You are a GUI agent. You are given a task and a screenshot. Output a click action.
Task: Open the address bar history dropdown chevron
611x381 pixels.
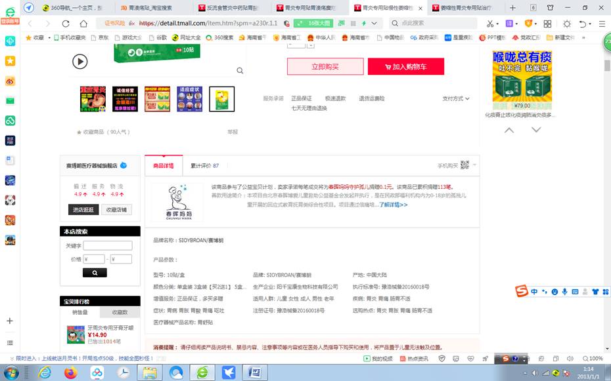point(373,23)
